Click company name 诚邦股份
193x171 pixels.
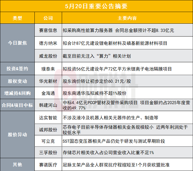click(48, 130)
